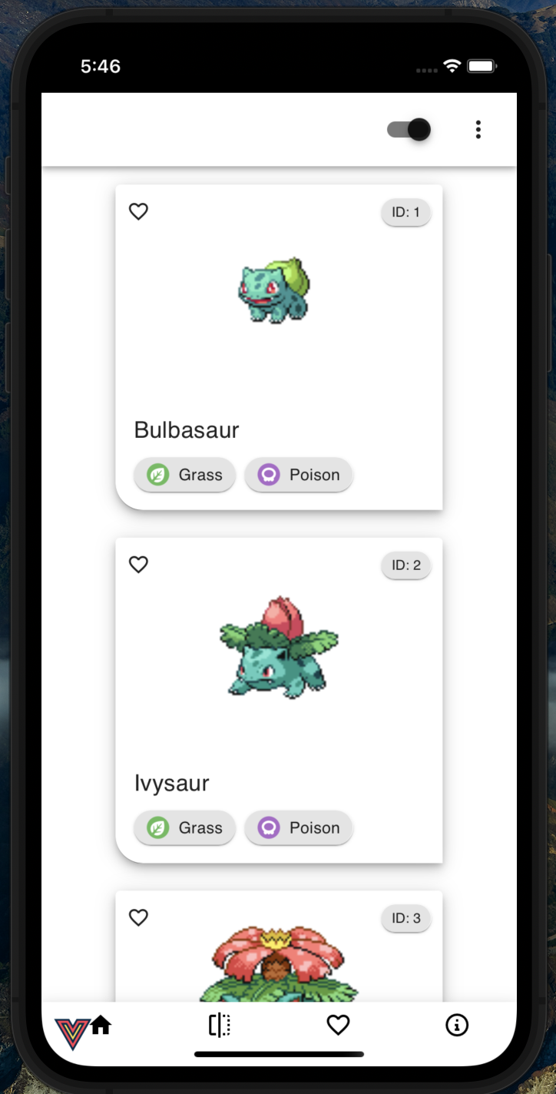Open the three-dot overflow menu

(478, 129)
